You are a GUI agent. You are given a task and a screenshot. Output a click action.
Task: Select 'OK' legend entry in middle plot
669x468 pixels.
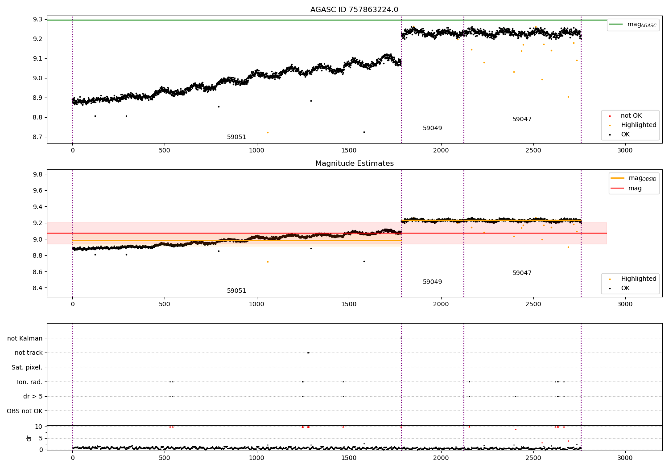click(625, 288)
